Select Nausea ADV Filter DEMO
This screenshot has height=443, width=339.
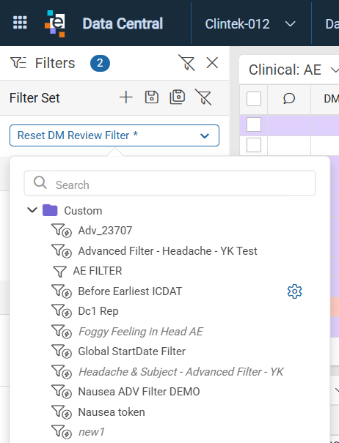(139, 392)
